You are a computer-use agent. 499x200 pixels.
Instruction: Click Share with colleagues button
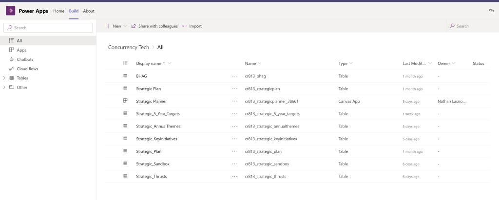[x=154, y=26]
